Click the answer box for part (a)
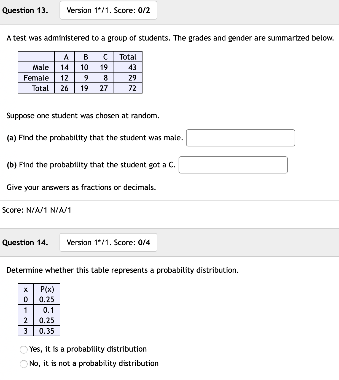 pos(240,138)
